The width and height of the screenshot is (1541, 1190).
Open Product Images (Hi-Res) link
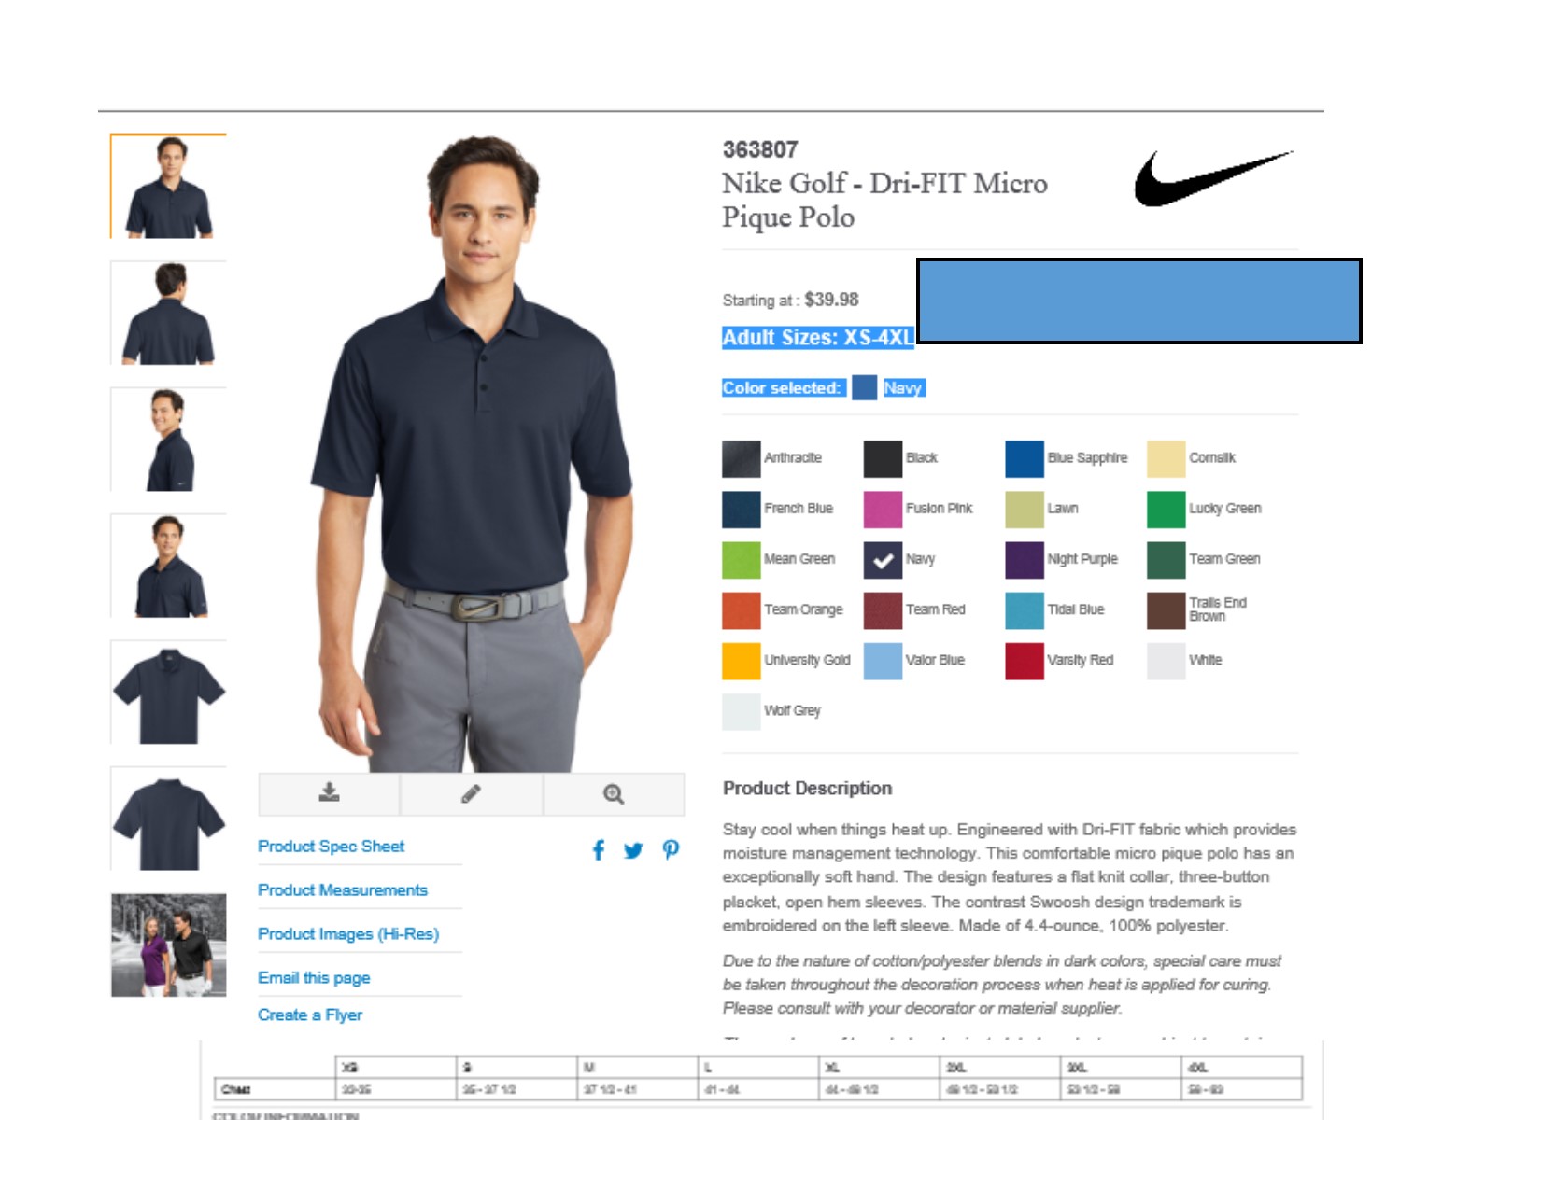pos(348,933)
